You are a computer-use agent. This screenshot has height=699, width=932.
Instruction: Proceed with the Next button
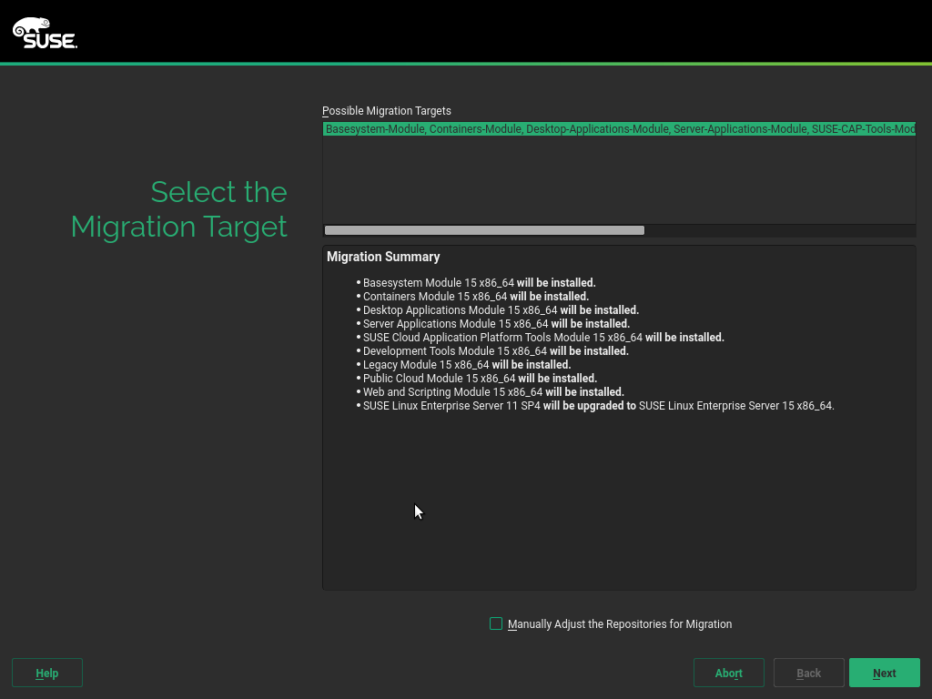coord(884,673)
